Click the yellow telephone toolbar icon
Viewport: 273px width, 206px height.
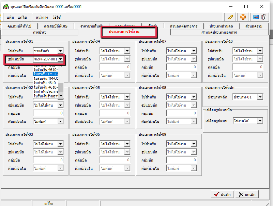click(x=231, y=17)
